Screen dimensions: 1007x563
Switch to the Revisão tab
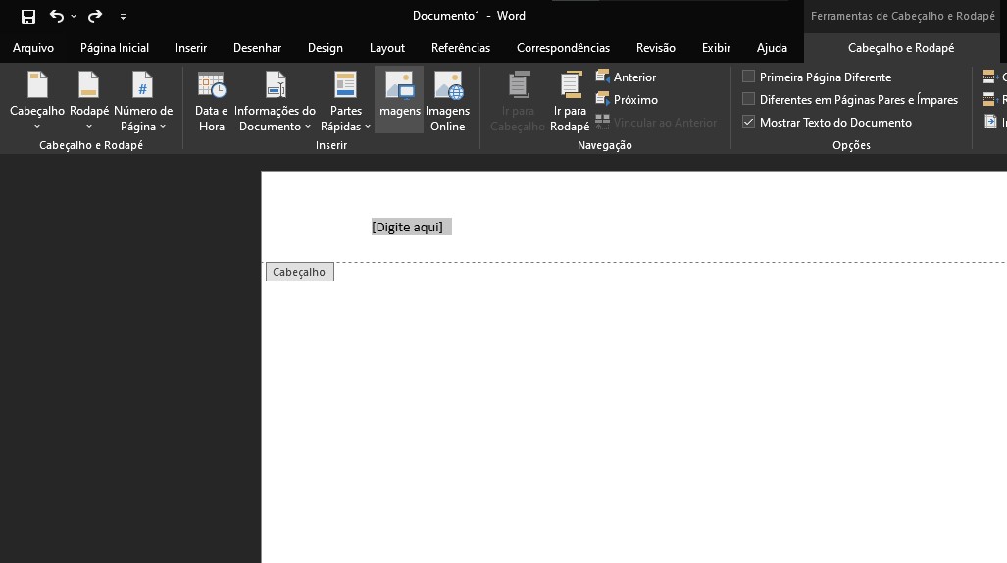656,47
